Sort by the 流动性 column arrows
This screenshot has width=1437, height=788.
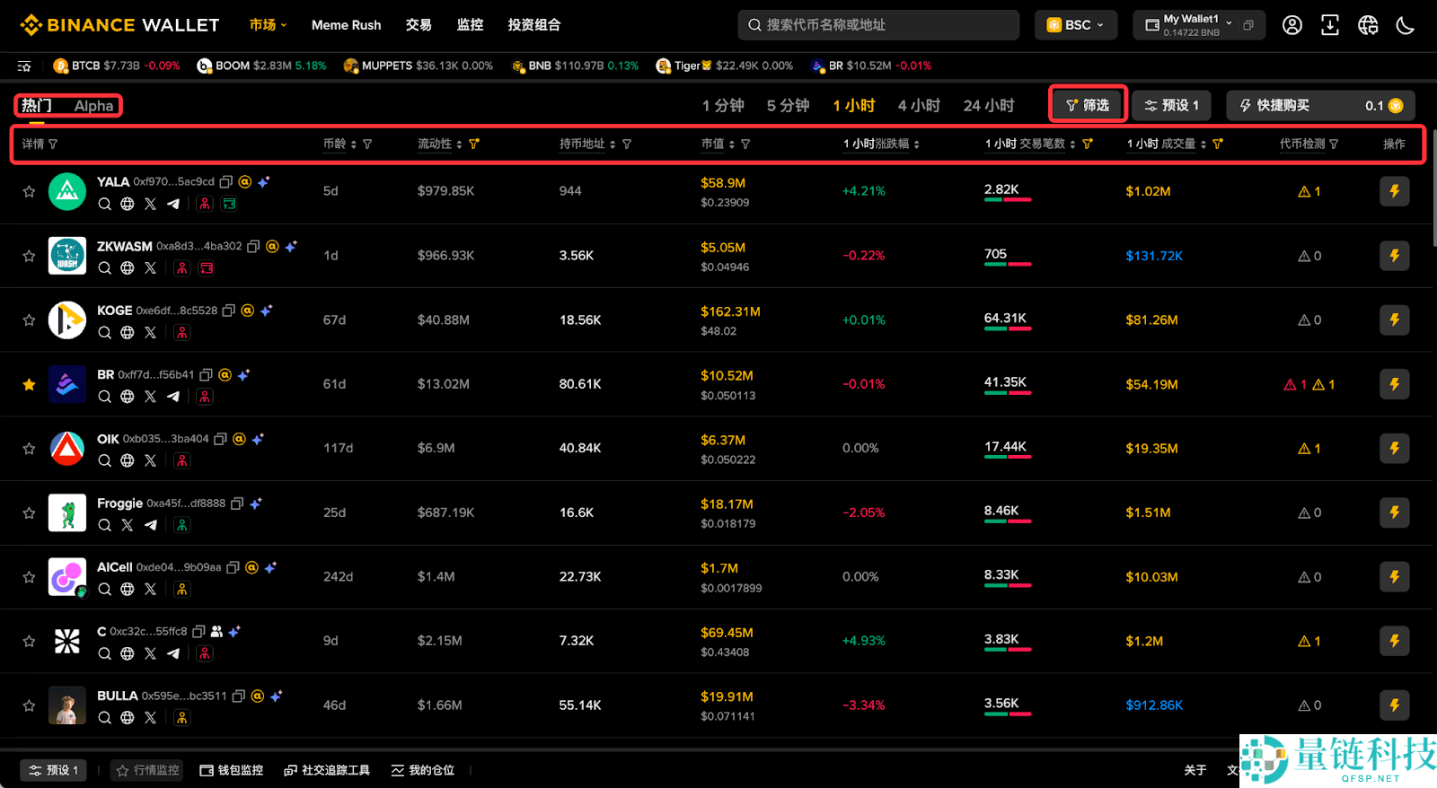pyautogui.click(x=459, y=144)
